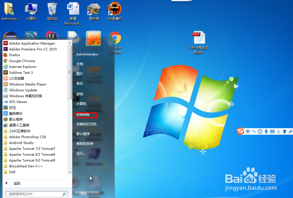Open Administrator in the Start menu right pane
The image size is (293, 198).
tap(87, 54)
